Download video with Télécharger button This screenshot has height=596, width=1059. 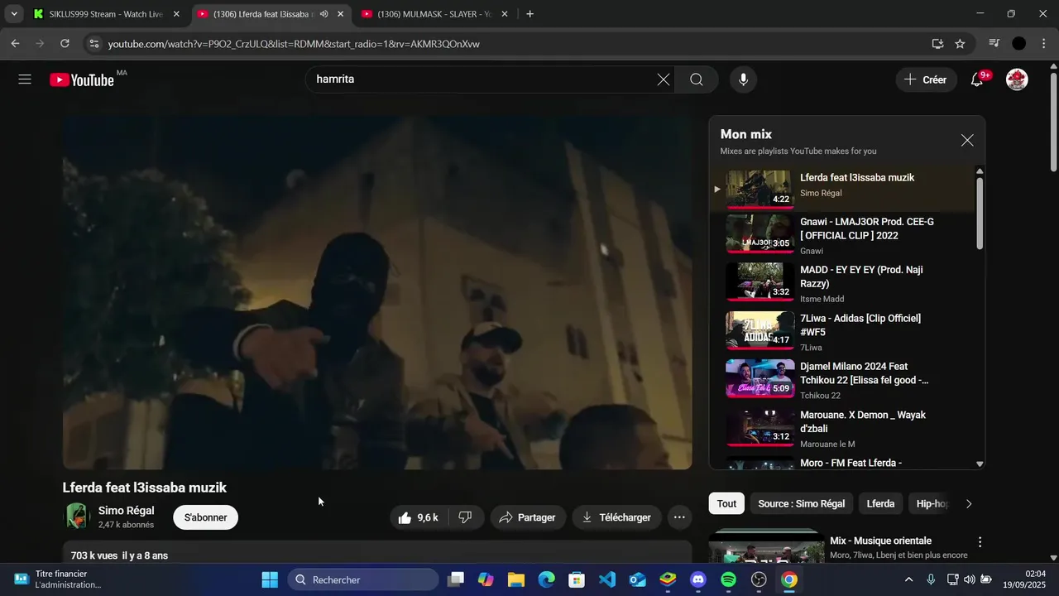pyautogui.click(x=616, y=517)
